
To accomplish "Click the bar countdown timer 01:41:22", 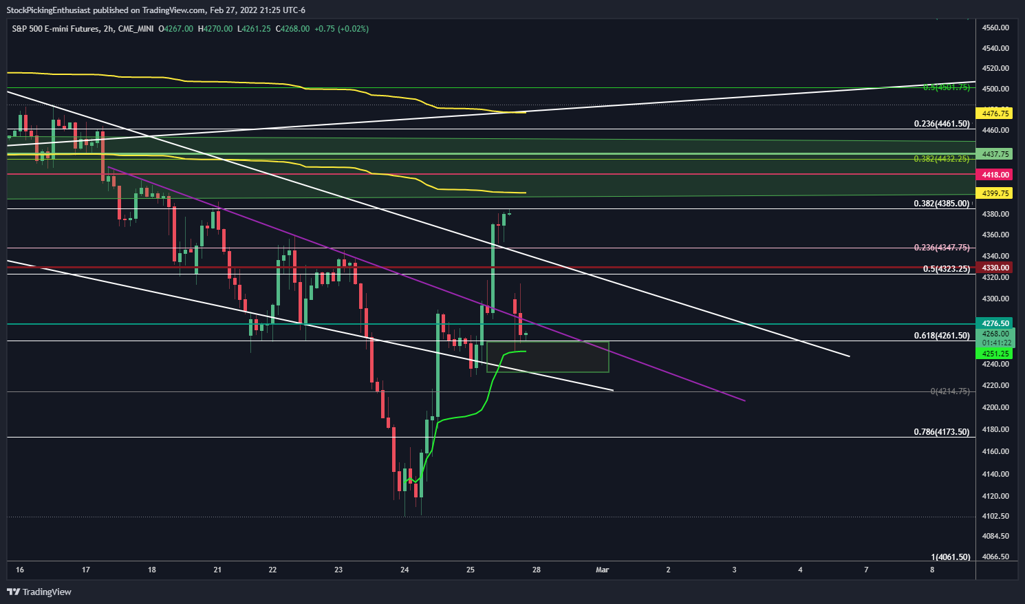I will [995, 343].
